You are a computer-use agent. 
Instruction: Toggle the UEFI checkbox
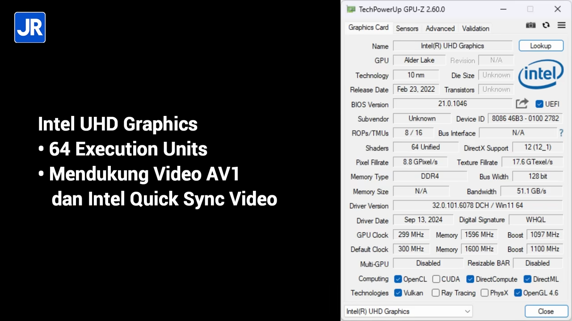[539, 104]
